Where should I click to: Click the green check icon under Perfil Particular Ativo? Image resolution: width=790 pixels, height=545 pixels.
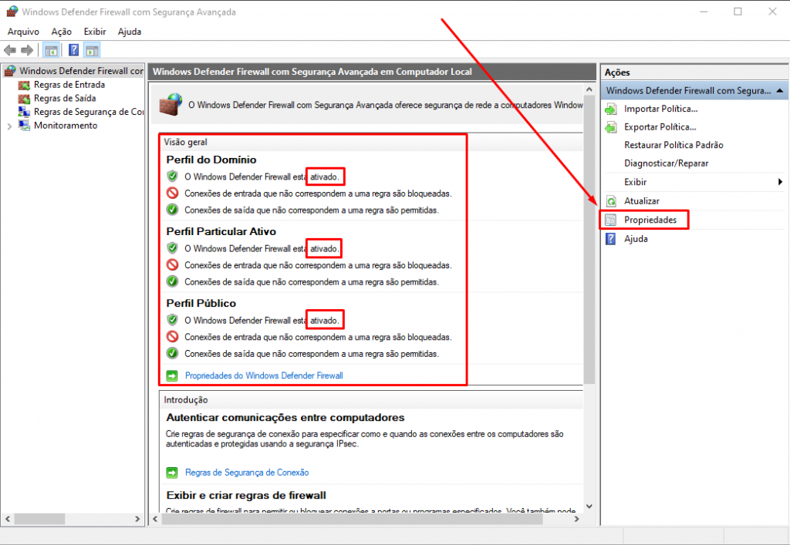click(x=172, y=282)
